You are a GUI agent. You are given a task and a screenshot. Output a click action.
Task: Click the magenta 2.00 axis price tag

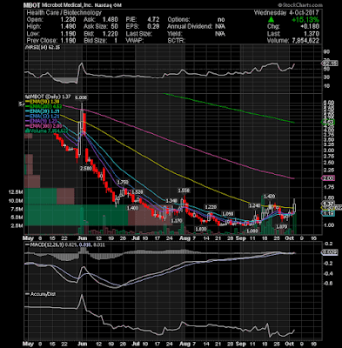[328, 178]
